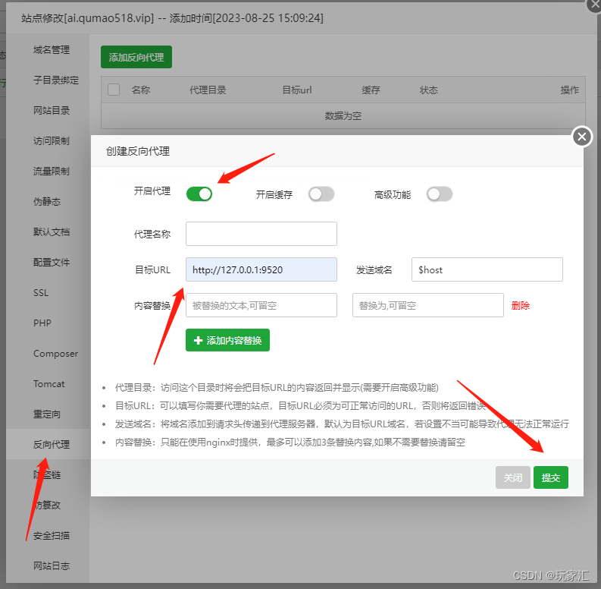Click the 添加内容替换 button
Screen dimensions: 601x589
[x=227, y=340]
